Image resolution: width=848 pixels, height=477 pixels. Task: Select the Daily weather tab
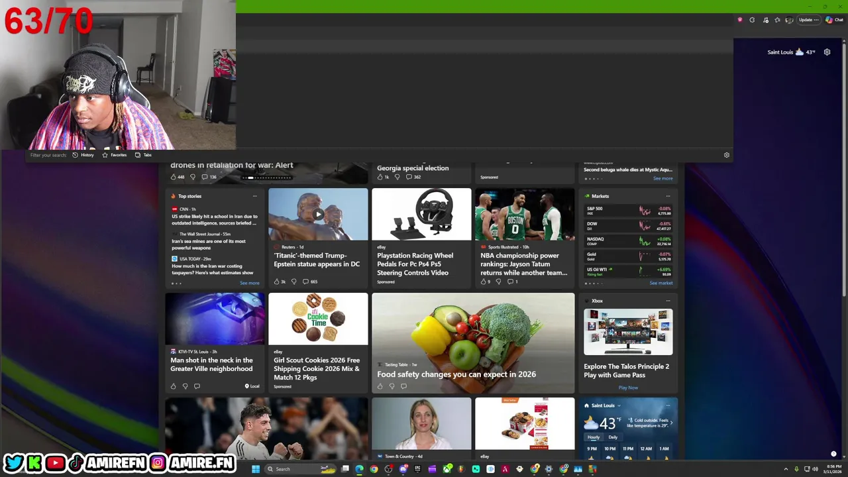613,437
